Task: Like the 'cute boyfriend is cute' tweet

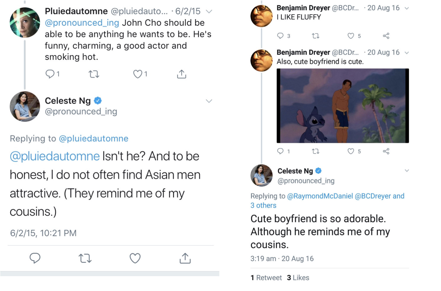Action: pos(351,151)
